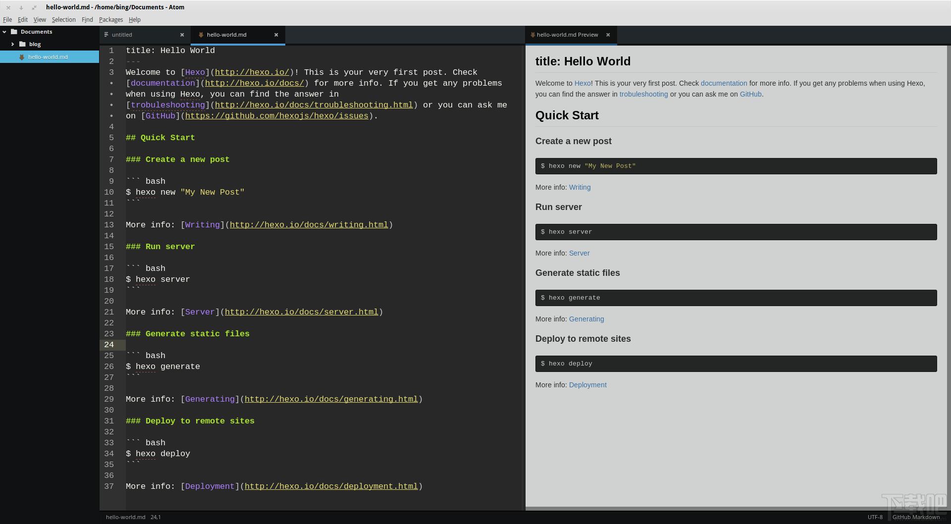This screenshot has height=524, width=951.
Task: Open the View menu
Action: point(40,20)
